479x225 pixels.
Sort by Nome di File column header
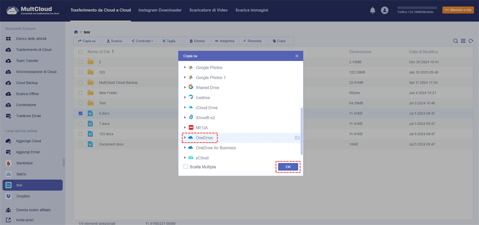point(101,52)
